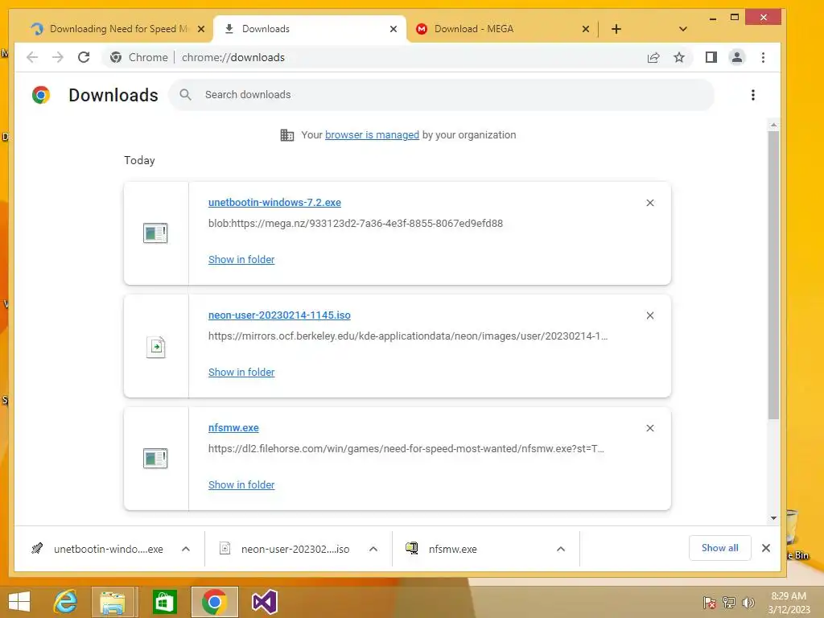Launch Internet Explorer from the taskbar
Viewport: 824px width, 618px height.
point(65,602)
